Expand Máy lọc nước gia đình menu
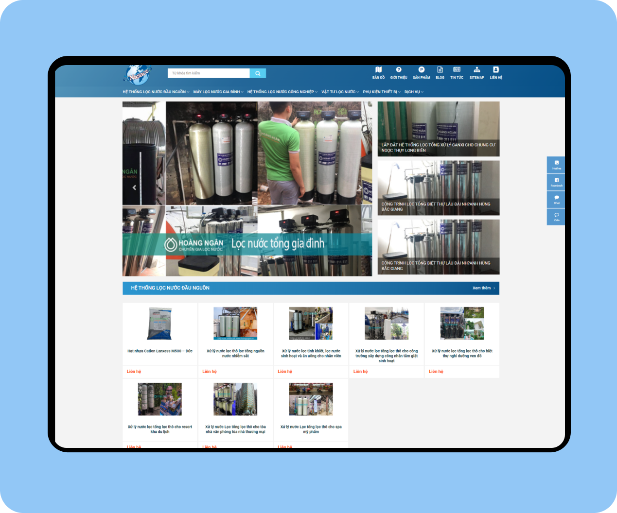617x513 pixels. coord(218,92)
